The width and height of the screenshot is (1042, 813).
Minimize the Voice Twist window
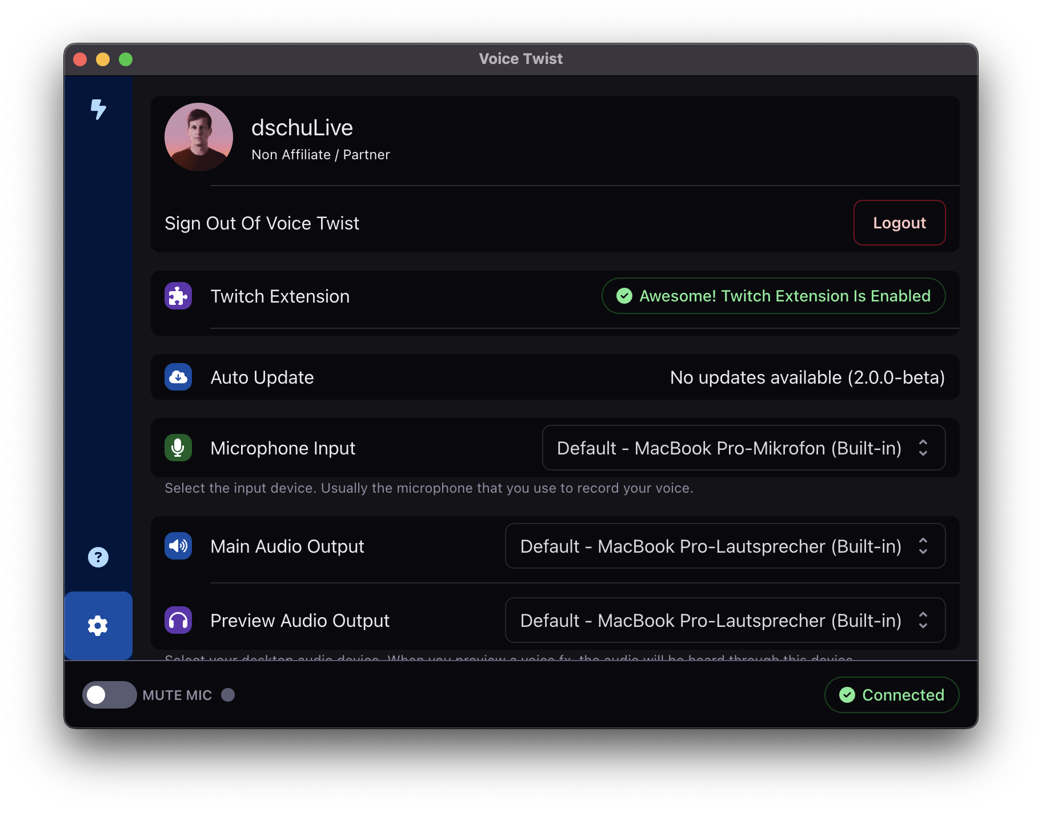[x=103, y=59]
